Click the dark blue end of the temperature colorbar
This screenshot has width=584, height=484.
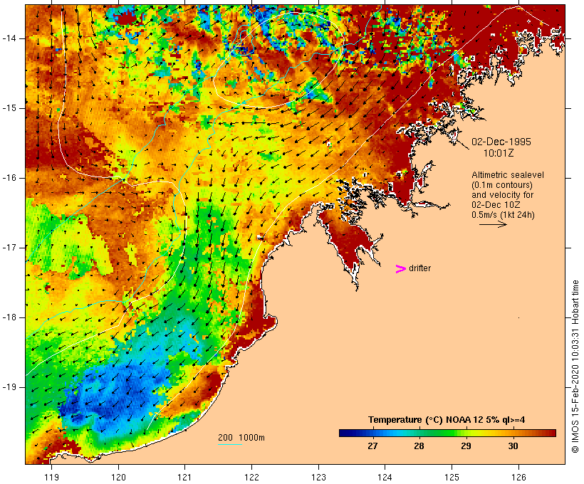tap(345, 433)
